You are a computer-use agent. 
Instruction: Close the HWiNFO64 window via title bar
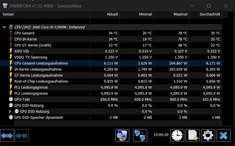pyautogui.click(x=226, y=6)
